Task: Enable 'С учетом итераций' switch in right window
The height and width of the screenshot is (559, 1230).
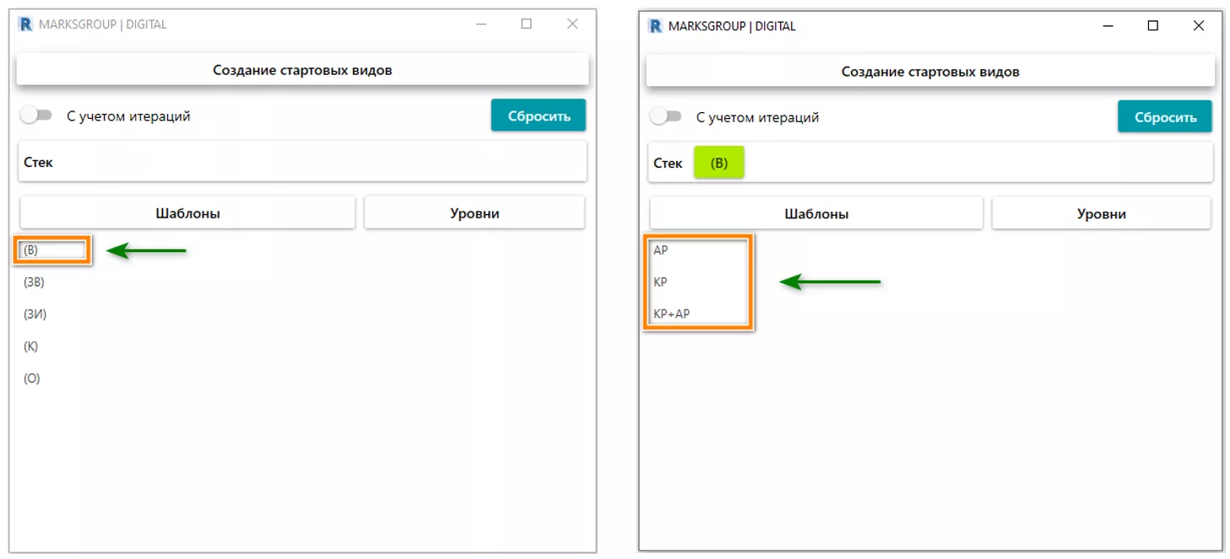Action: (665, 116)
